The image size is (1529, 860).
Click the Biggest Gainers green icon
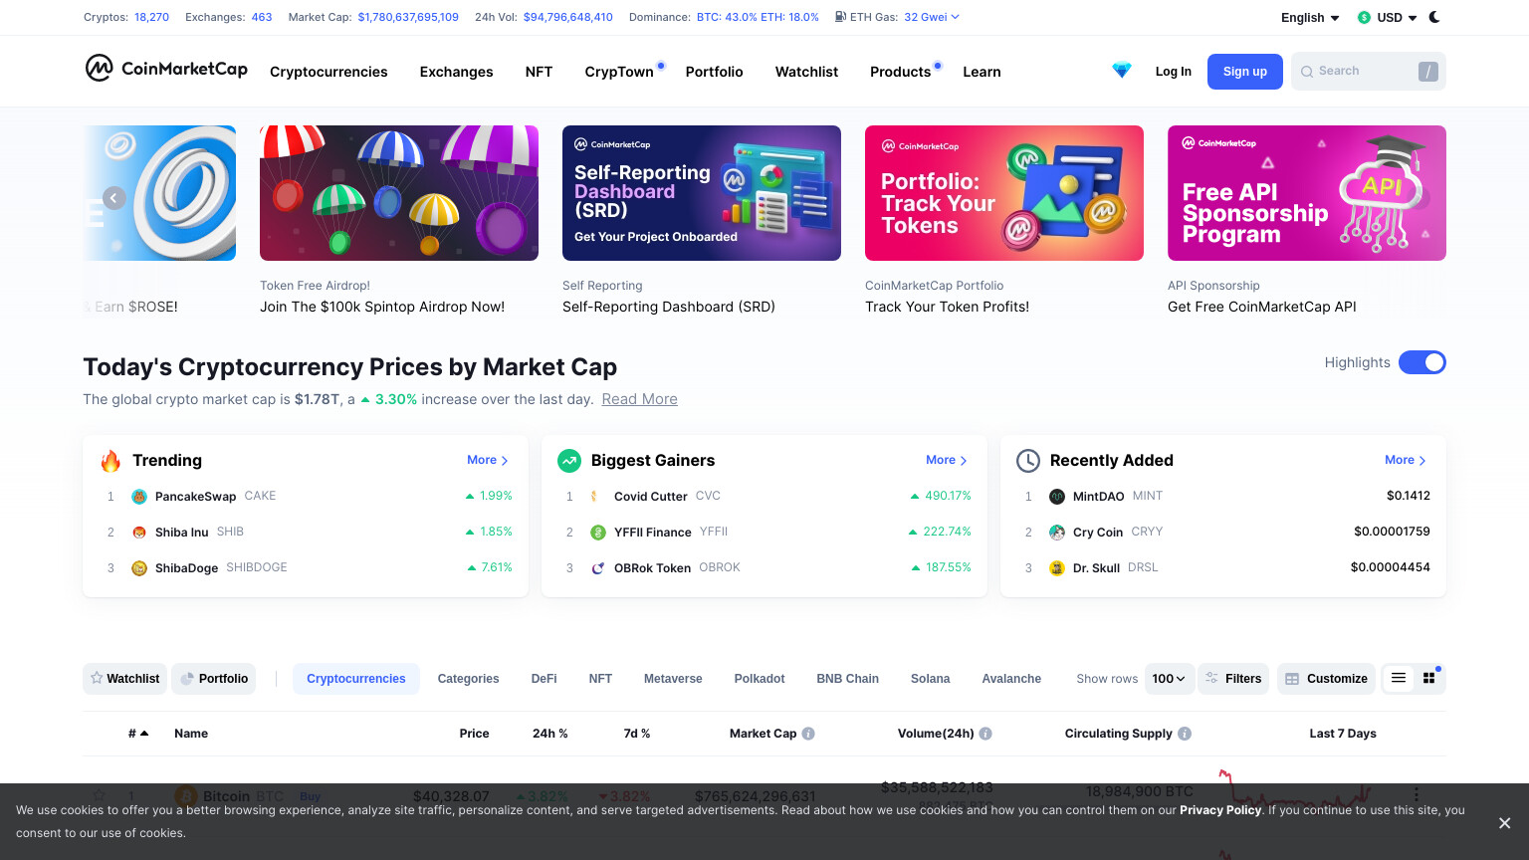[569, 461]
